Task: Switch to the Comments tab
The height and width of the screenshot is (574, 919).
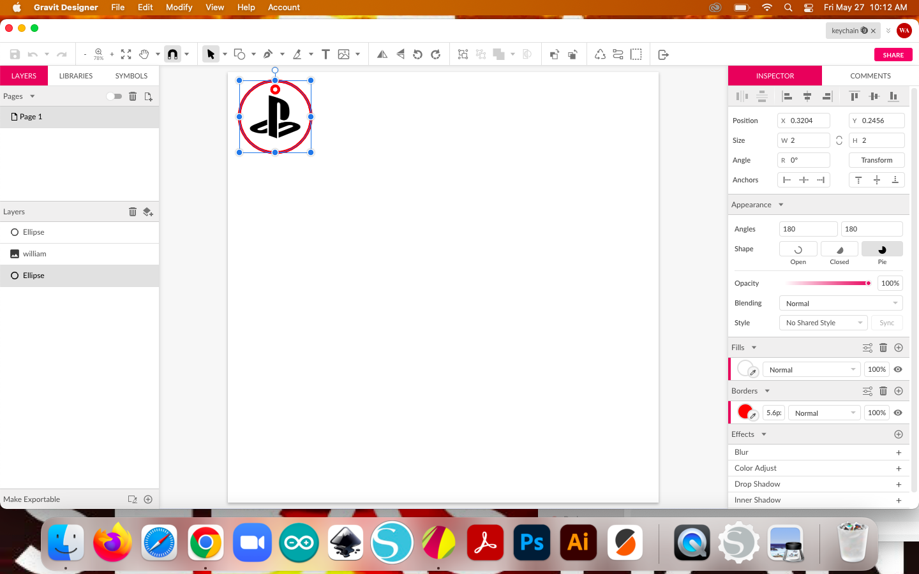Action: coord(870,76)
